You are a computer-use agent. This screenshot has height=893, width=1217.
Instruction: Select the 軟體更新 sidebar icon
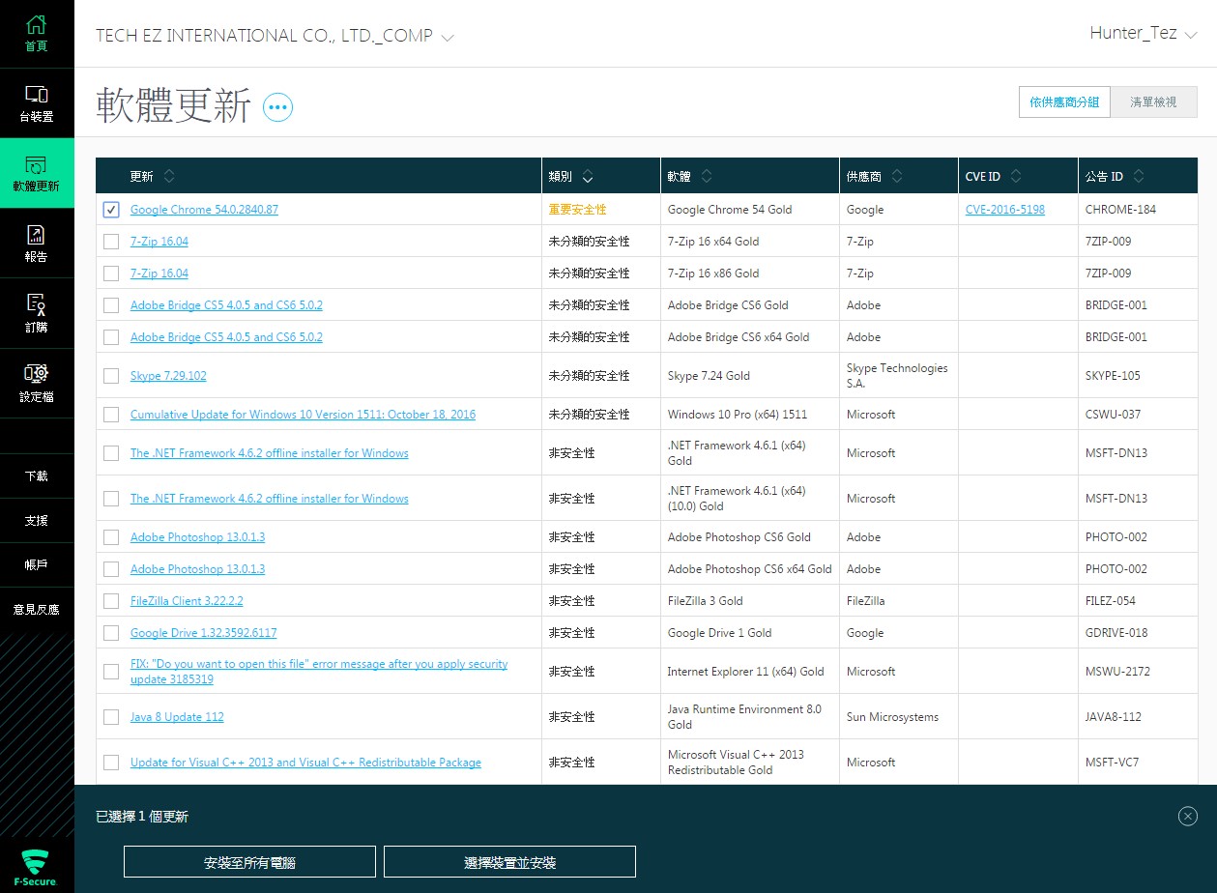coord(36,165)
